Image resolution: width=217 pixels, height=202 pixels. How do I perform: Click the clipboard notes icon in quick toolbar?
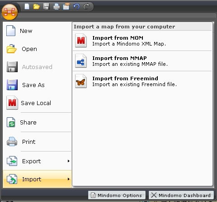66,6
